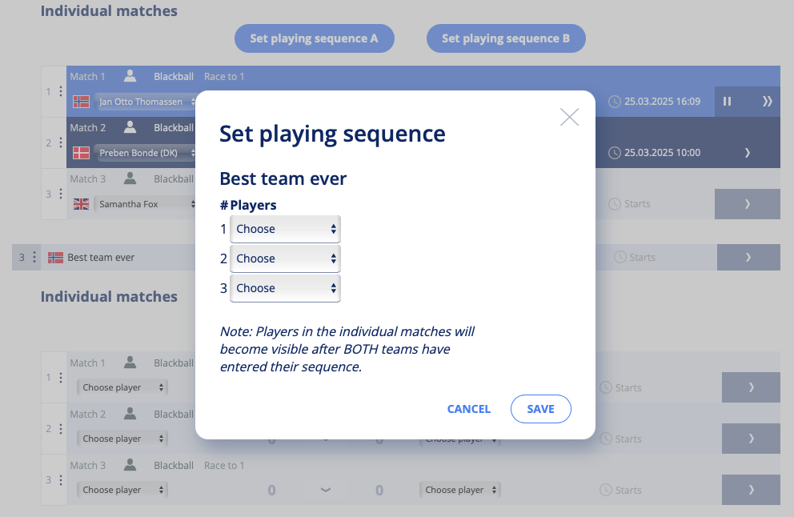Click the SAVE button

[541, 409]
